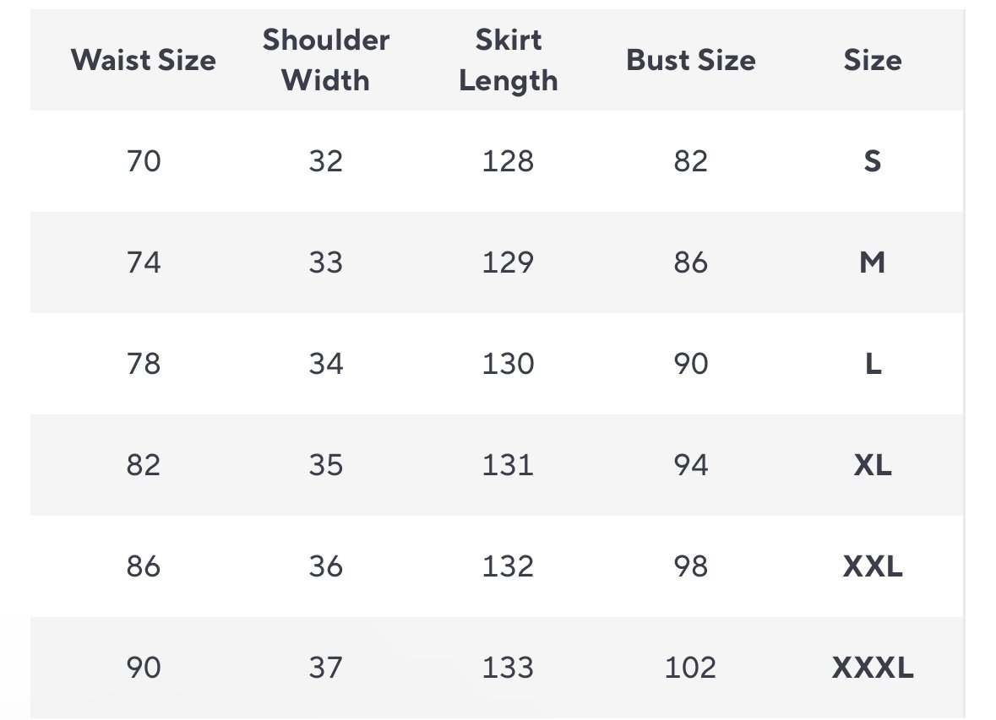Image resolution: width=996 pixels, height=720 pixels.
Task: Select the XL size cell
Action: [x=873, y=465]
